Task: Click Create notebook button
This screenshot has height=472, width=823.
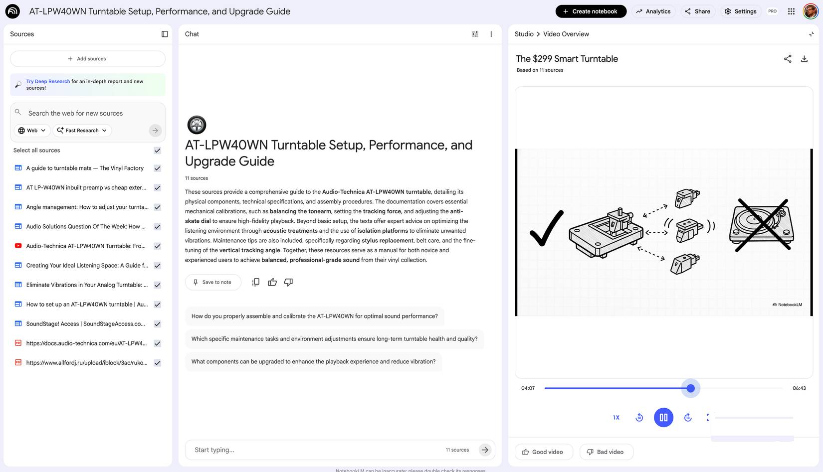Action: pyautogui.click(x=591, y=11)
